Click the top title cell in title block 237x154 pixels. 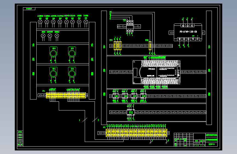point(212,135)
